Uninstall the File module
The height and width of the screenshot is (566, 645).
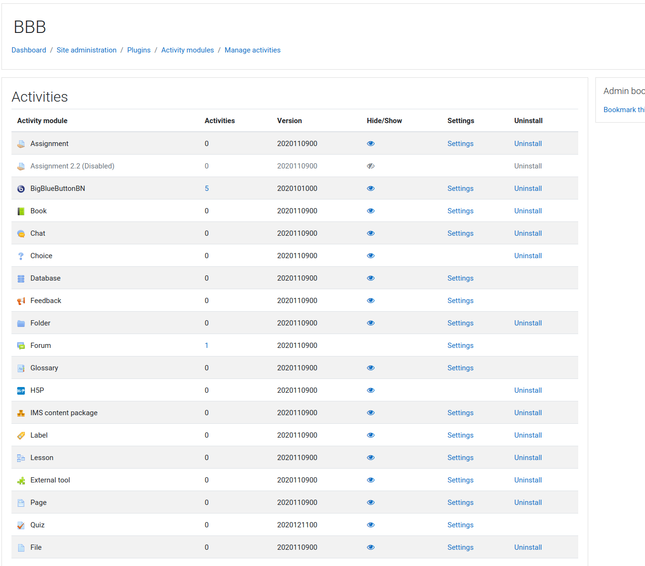pos(528,547)
